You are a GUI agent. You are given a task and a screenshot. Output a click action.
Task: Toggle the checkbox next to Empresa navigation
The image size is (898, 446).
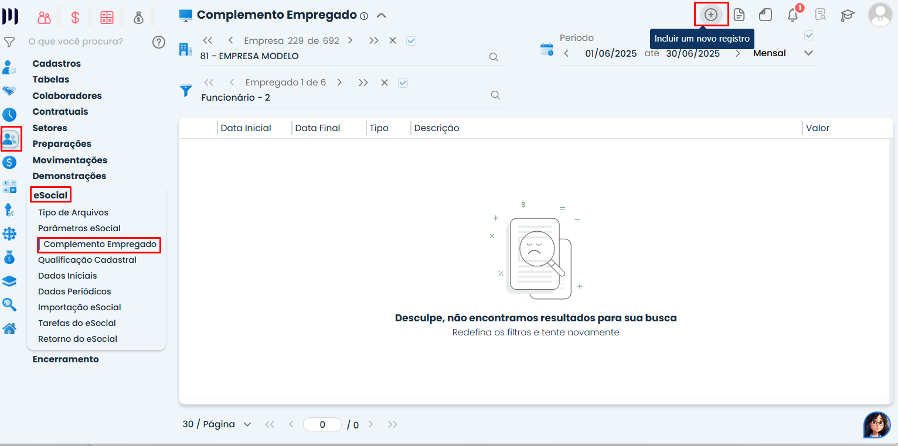coord(411,40)
